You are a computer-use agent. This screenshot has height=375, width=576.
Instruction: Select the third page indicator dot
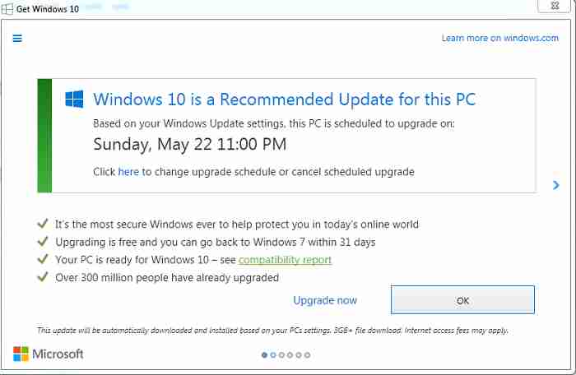(x=281, y=355)
